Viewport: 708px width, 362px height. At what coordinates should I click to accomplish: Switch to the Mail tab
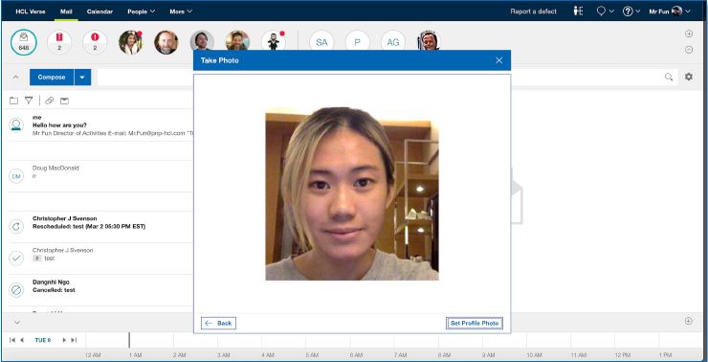[66, 11]
